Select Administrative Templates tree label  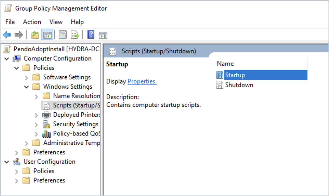tap(72, 143)
